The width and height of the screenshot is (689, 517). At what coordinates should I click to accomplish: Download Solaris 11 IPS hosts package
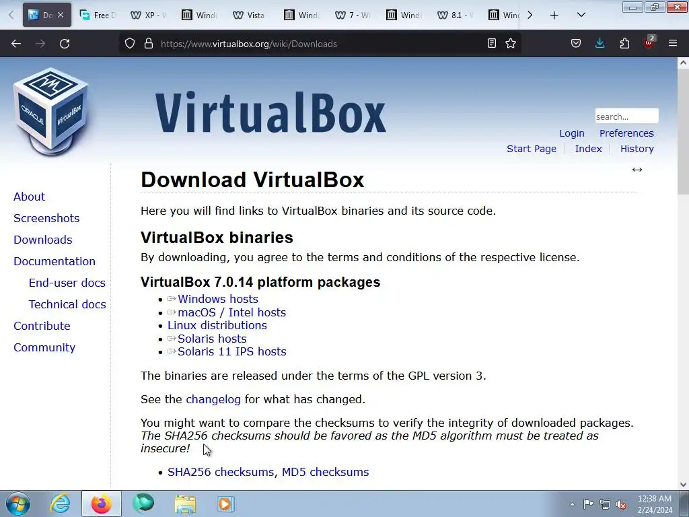231,351
